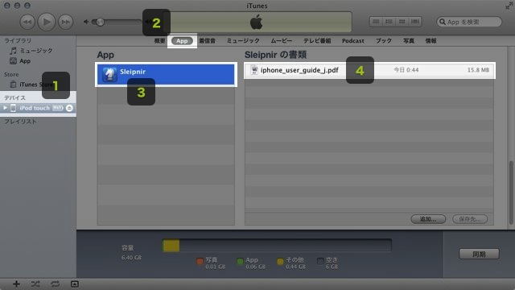Toggle shuffle in the bottom bar
This screenshot has width=515, height=290.
click(35, 284)
